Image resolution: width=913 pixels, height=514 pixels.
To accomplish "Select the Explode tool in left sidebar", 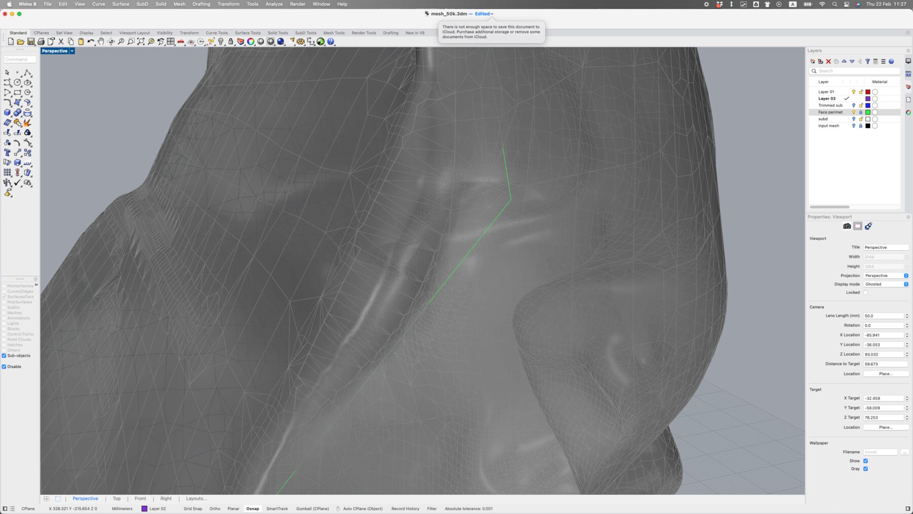I will pyautogui.click(x=27, y=122).
